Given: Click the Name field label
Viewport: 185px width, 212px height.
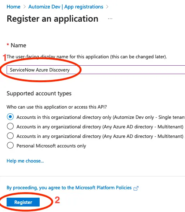Looking at the screenshot, I should click(x=18, y=45).
